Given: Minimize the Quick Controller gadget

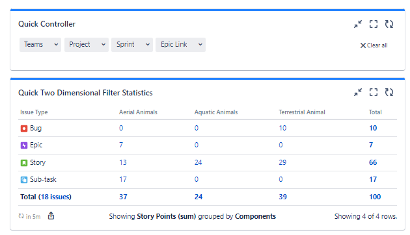Looking at the screenshot, I should click(x=358, y=24).
